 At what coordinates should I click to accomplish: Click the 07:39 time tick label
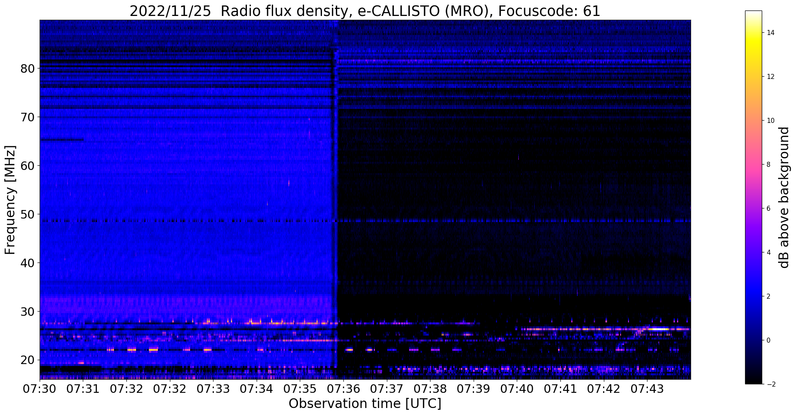pyautogui.click(x=473, y=389)
